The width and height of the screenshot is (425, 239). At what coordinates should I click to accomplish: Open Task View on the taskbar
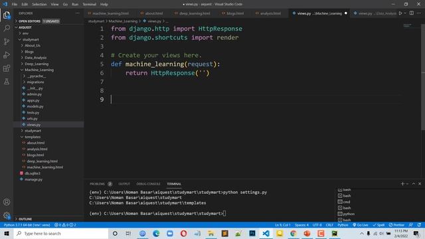pos(128,233)
